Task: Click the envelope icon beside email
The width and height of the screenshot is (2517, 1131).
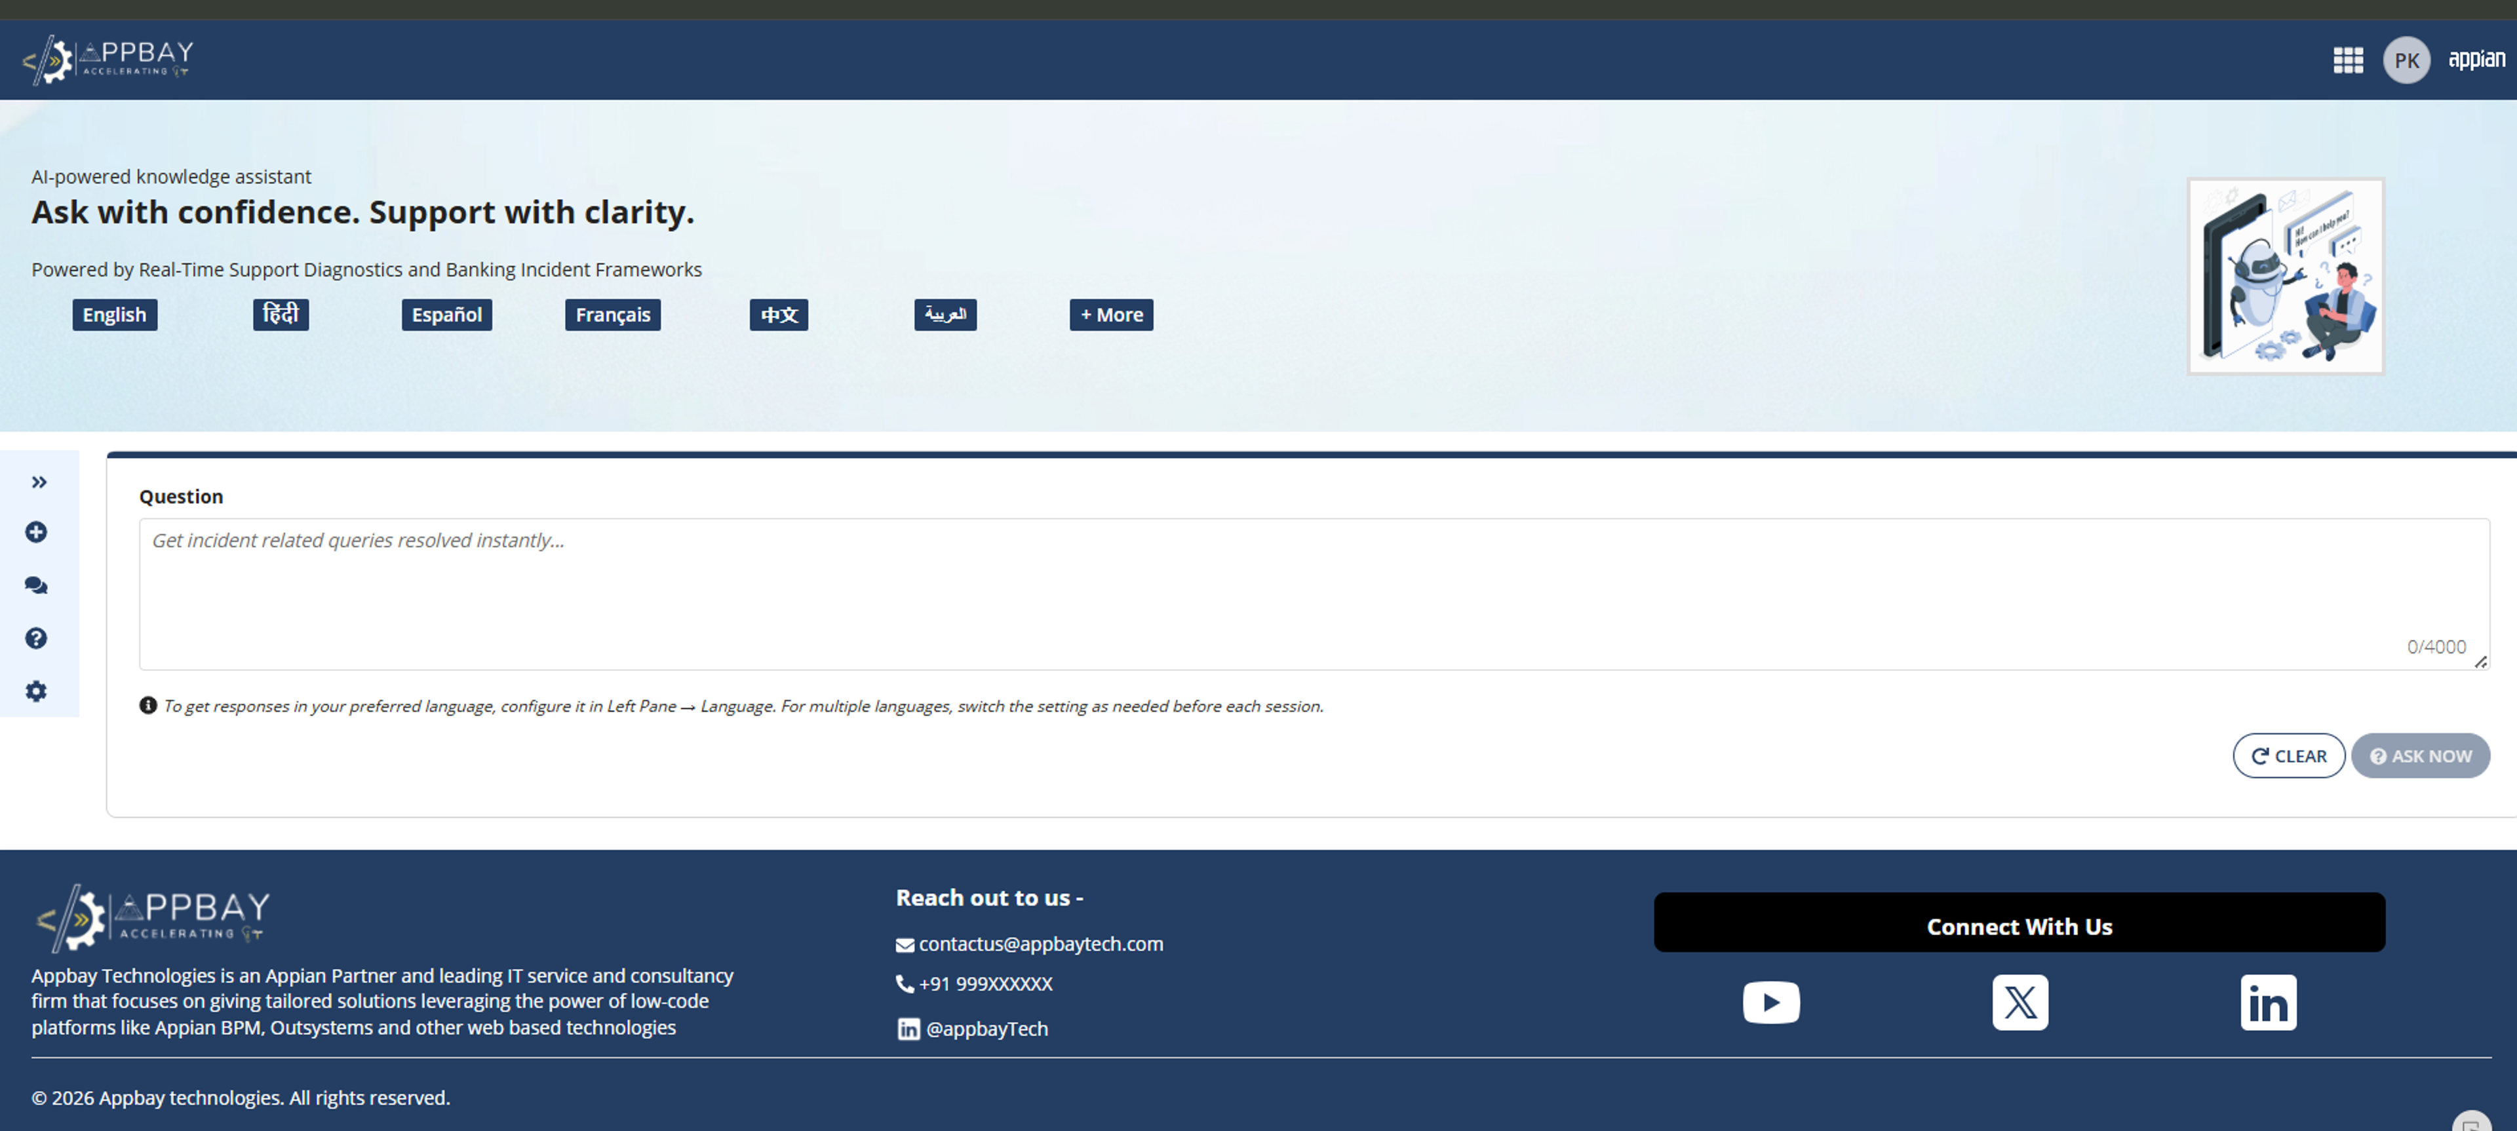Action: pos(905,944)
